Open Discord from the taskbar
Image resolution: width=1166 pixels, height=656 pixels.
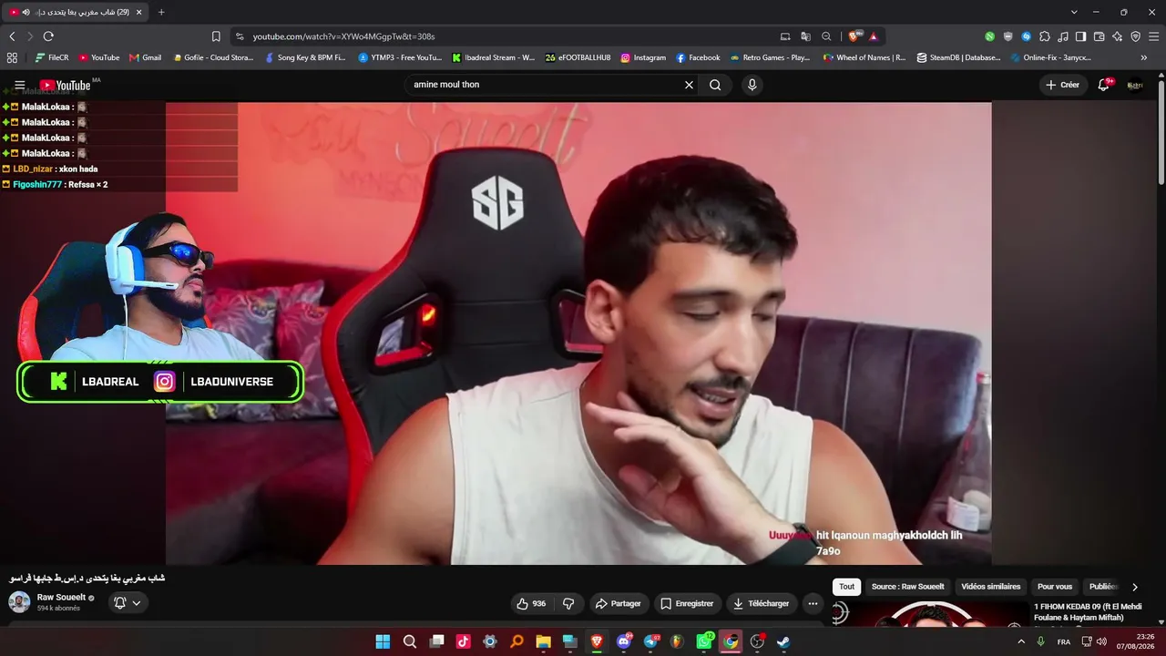click(624, 641)
